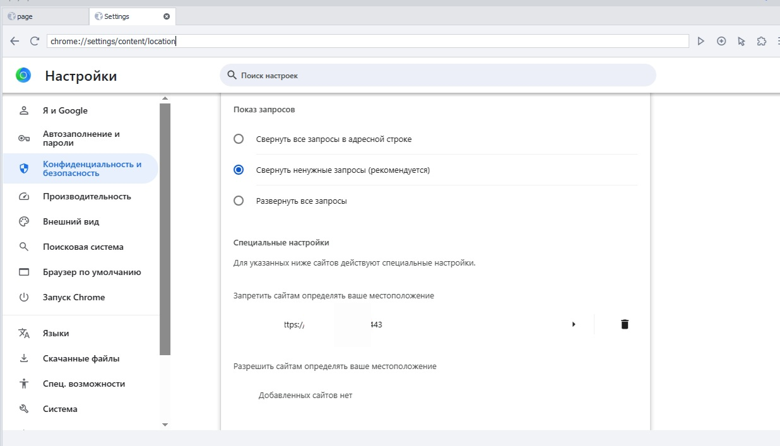The width and height of the screenshot is (780, 446).
Task: Click the circled plus toolbar icon
Action: tap(721, 41)
